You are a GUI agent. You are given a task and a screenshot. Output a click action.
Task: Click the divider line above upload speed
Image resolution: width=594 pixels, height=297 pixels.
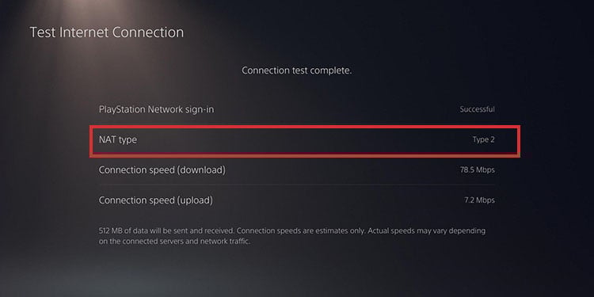[x=297, y=185]
